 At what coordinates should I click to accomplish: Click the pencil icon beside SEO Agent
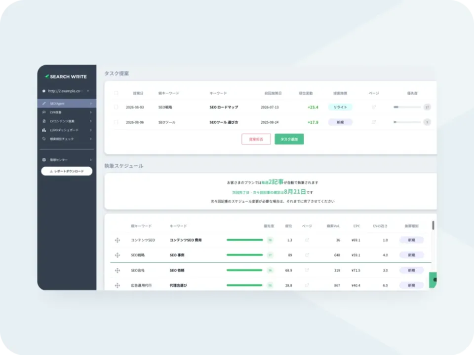tap(44, 104)
